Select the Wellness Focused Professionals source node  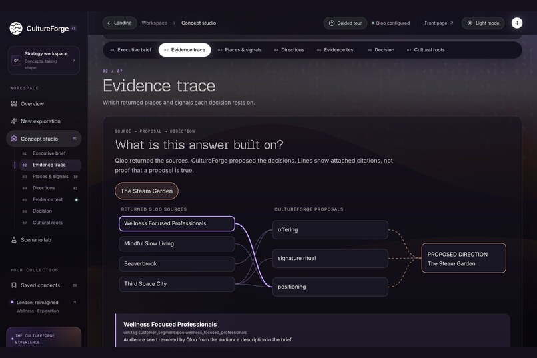177,223
